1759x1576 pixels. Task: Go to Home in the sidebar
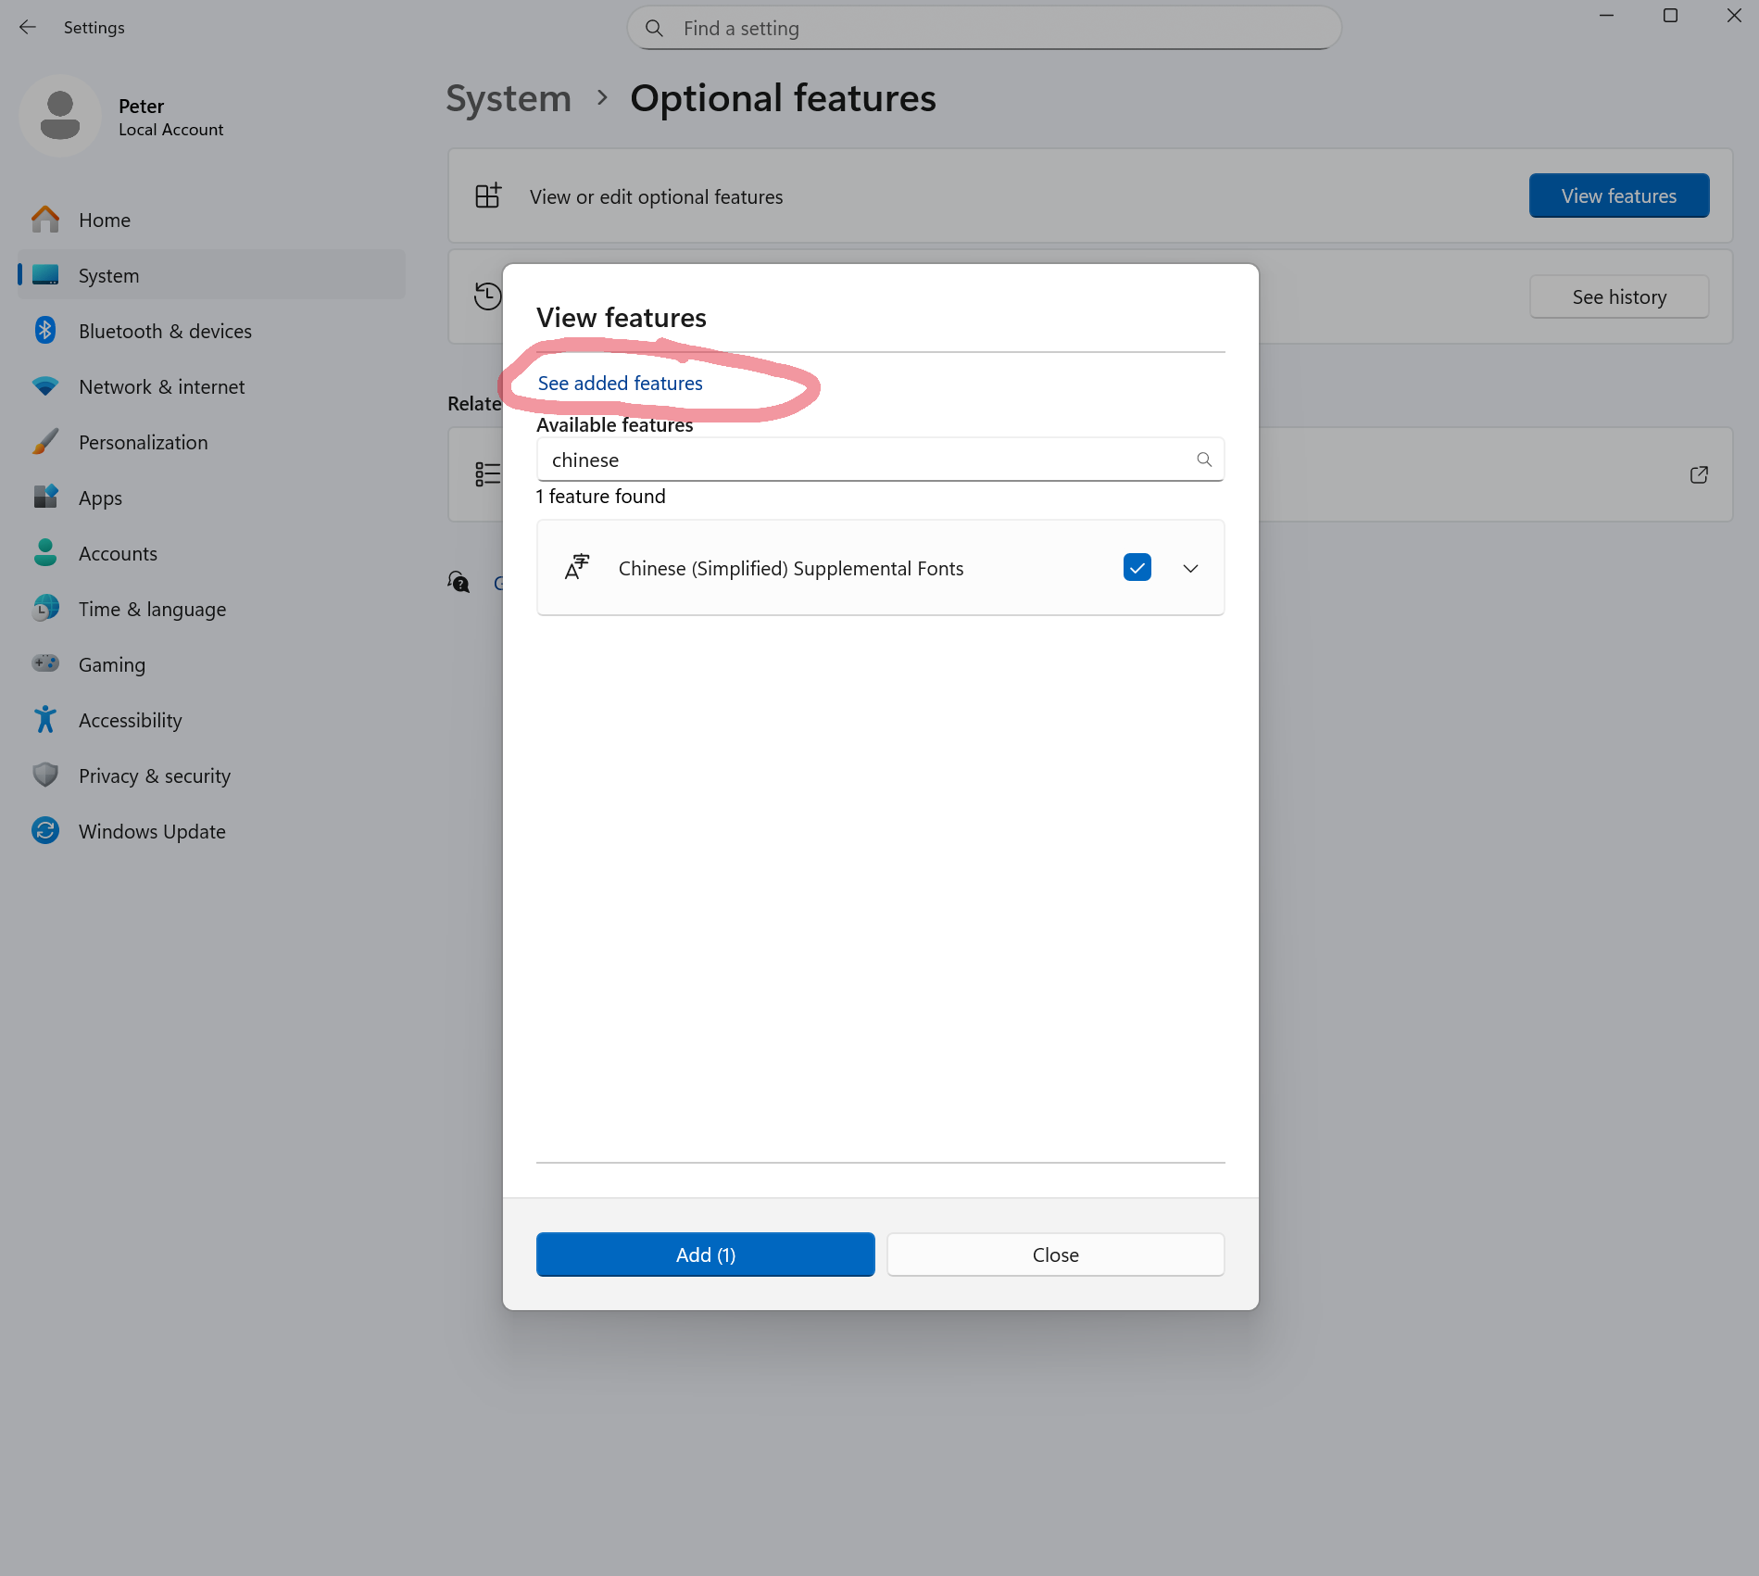point(211,220)
